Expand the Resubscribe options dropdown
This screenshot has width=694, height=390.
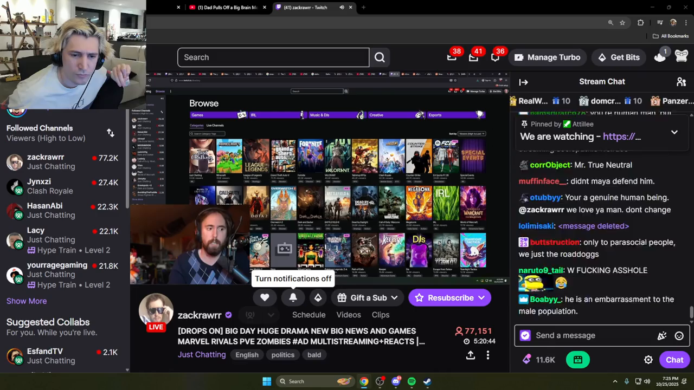pyautogui.click(x=481, y=297)
